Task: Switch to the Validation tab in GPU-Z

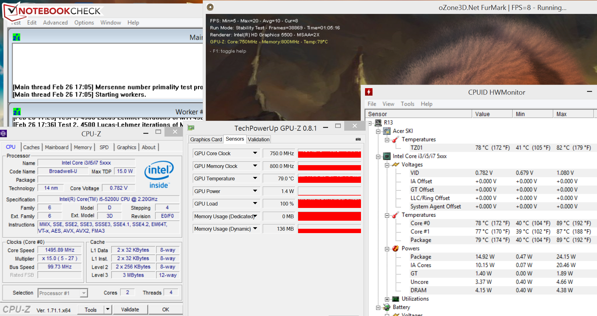Action: click(259, 139)
